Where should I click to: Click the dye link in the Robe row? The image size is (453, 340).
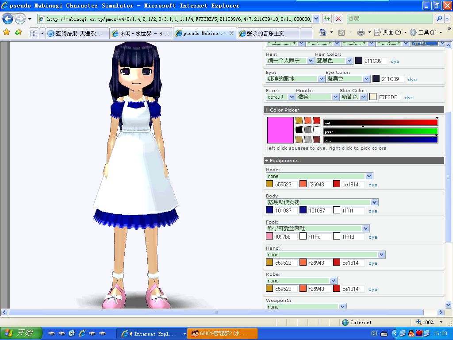[373, 290]
